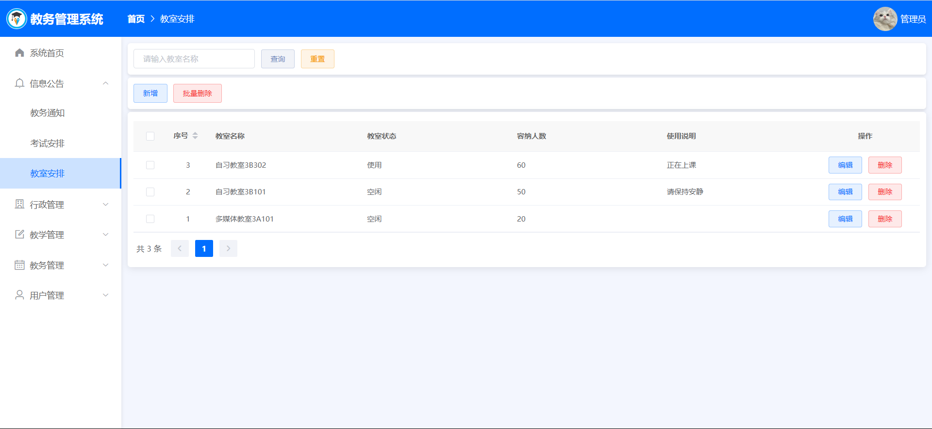932x429 pixels.
Task: Open the 用户管理 menu label
Action: pyautogui.click(x=47, y=295)
